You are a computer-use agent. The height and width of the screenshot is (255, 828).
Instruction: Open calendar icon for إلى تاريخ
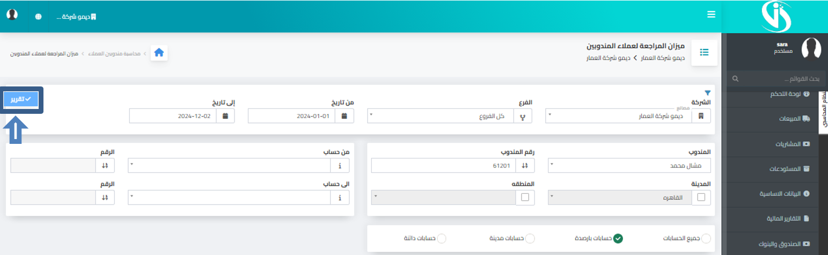click(225, 116)
